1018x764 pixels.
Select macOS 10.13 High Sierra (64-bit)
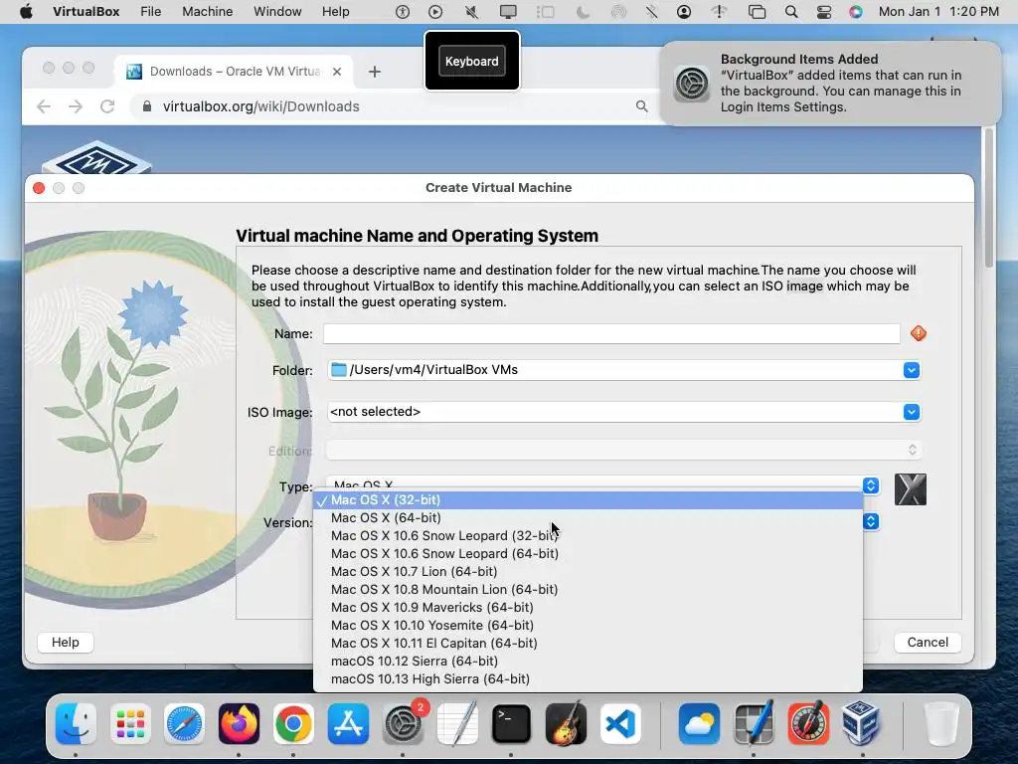(588, 678)
